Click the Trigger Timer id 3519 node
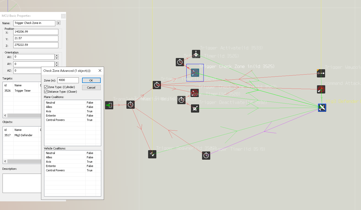The width and height of the screenshot is (361, 210). [206, 156]
